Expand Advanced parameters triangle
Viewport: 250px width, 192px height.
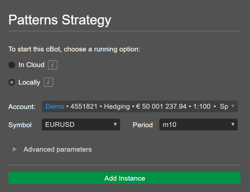tap(15, 149)
